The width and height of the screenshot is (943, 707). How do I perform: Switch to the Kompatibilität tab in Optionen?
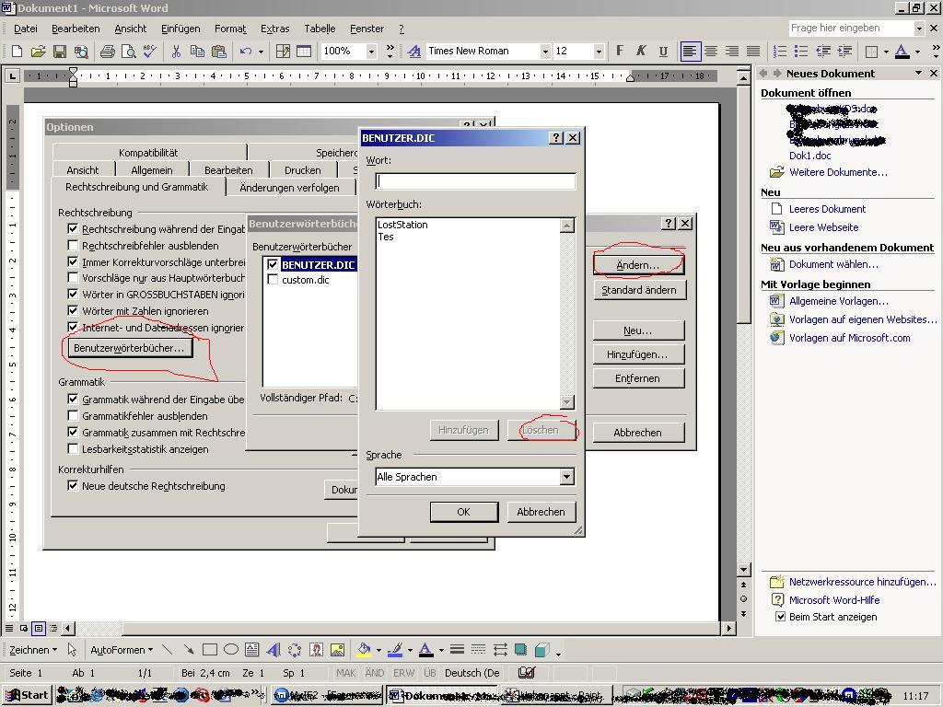pos(148,152)
